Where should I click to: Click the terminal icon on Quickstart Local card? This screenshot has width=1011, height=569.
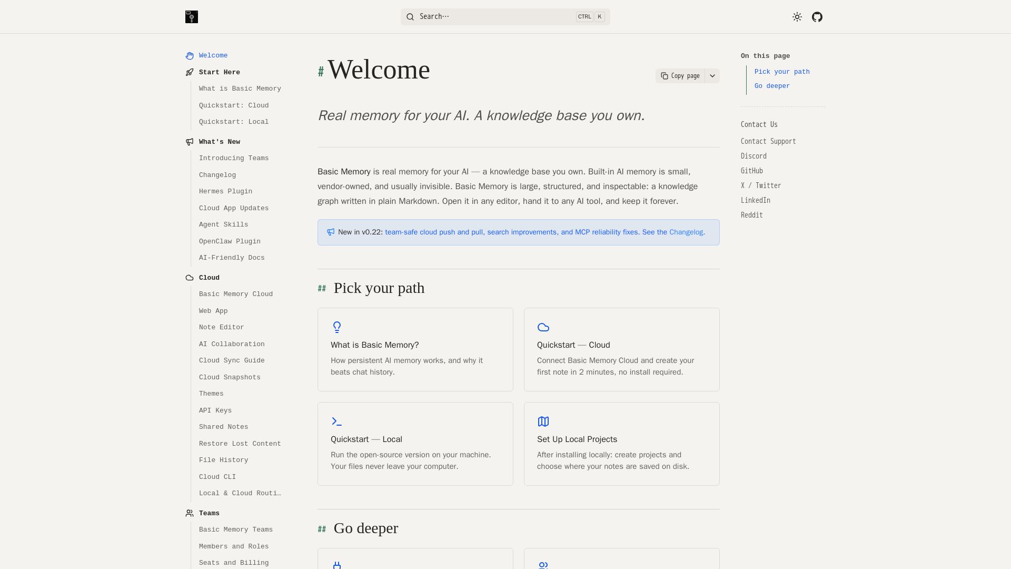[337, 421]
